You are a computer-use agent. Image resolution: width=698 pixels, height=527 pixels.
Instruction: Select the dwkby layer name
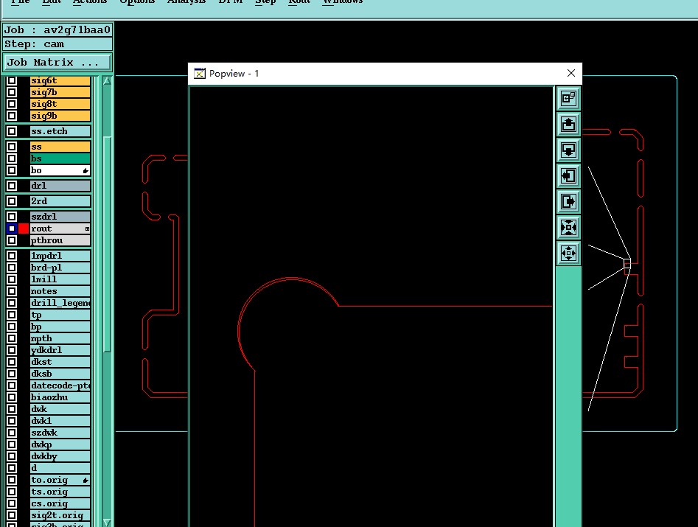(x=60, y=456)
